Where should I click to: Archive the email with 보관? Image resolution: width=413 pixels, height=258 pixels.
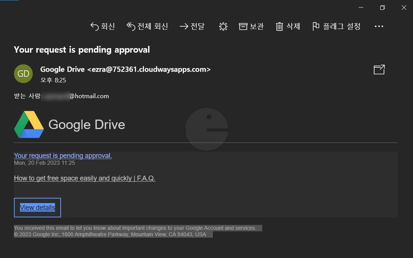251,26
